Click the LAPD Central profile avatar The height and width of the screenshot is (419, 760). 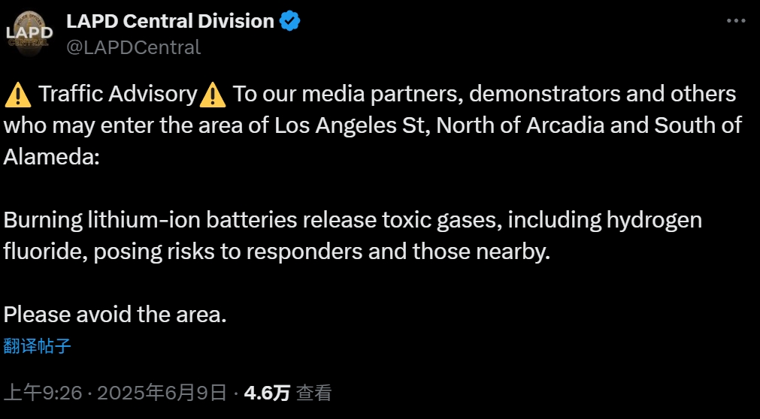coord(29,34)
